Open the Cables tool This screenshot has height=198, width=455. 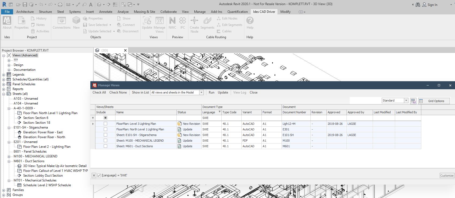[x=224, y=31]
